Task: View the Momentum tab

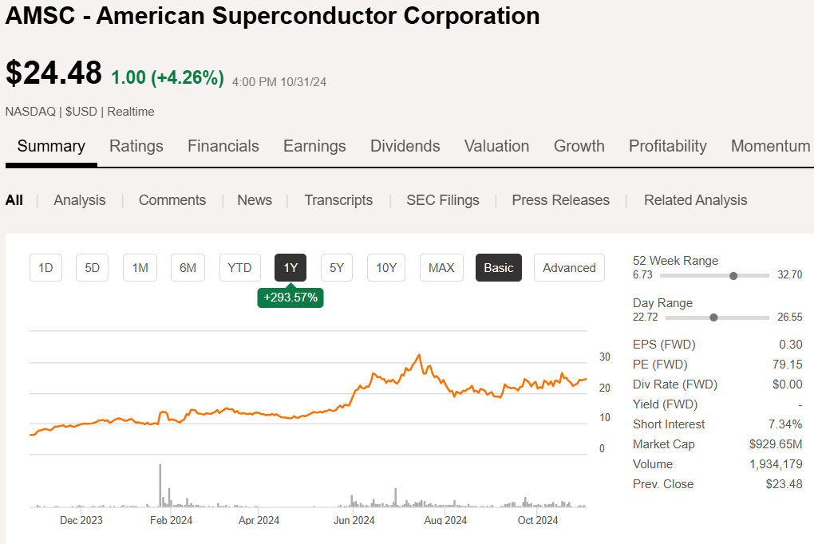Action: pyautogui.click(x=770, y=146)
